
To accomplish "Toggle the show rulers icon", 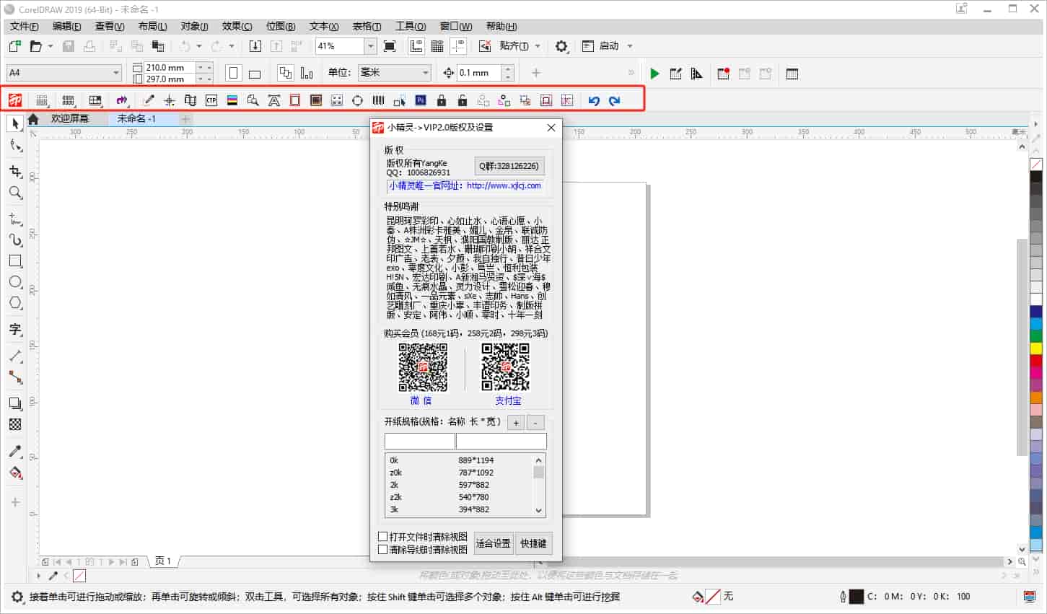I will pyautogui.click(x=416, y=46).
